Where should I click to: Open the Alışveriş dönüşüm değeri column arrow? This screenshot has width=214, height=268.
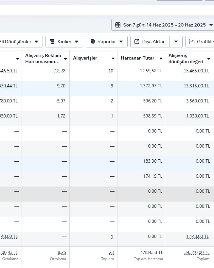(x=208, y=59)
